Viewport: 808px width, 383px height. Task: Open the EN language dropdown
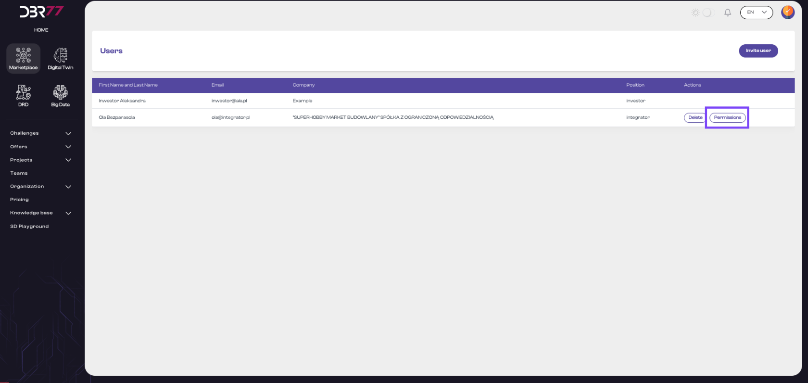[x=757, y=12]
